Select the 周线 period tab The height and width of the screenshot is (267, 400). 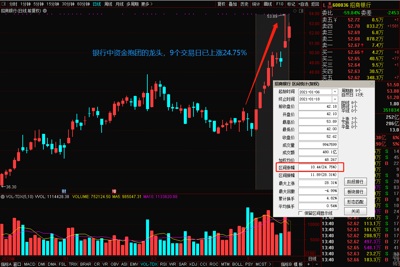[x=108, y=4]
